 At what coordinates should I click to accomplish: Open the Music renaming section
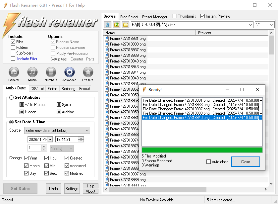(x=32, y=72)
